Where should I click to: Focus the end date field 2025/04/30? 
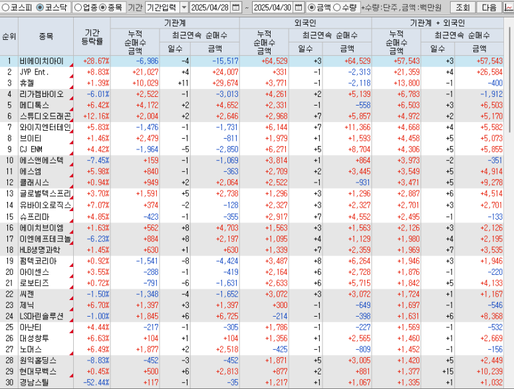coord(273,7)
